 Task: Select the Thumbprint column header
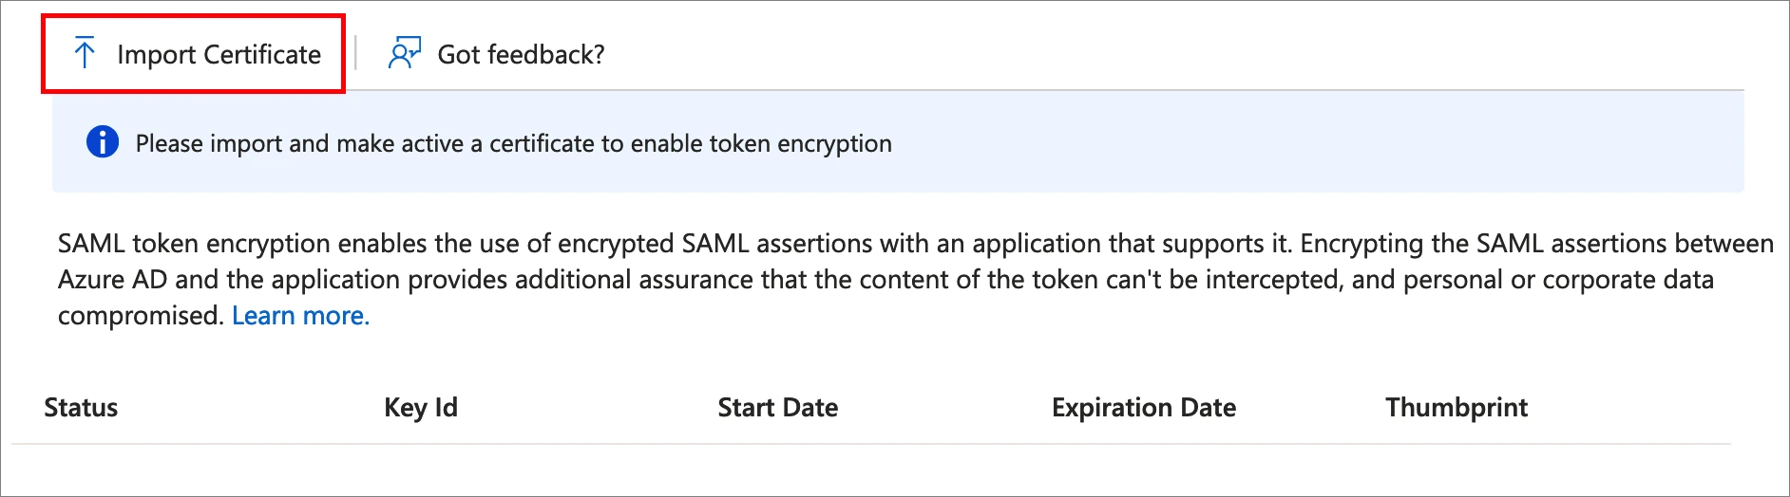click(x=1457, y=408)
